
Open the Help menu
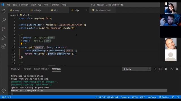(x=64, y=5)
